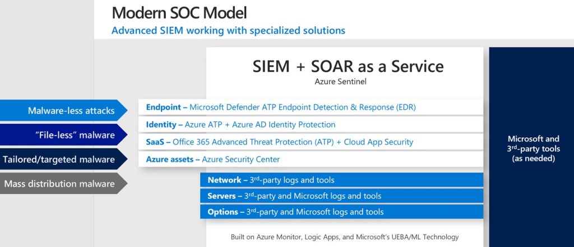Click the bold SaaS label
Viewport: 574px width, 247px height.
tap(156, 142)
